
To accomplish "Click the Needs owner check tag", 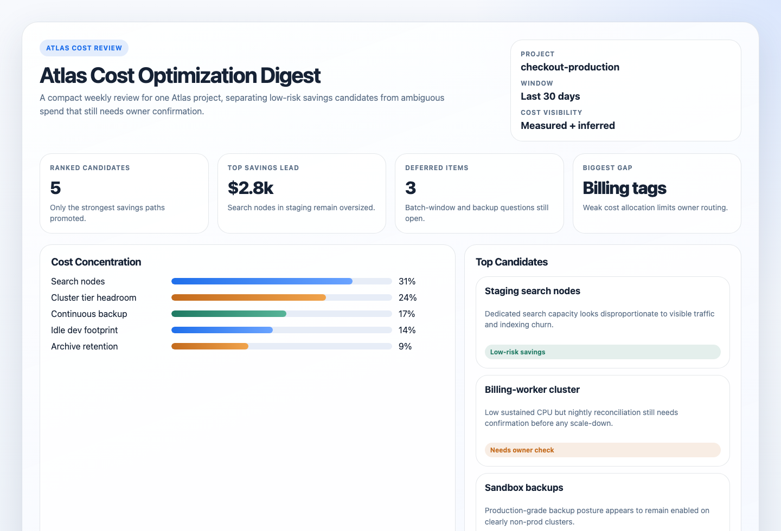I will point(603,450).
